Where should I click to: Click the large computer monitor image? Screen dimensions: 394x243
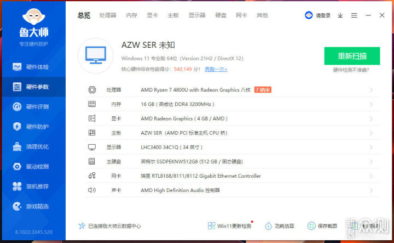point(95,55)
